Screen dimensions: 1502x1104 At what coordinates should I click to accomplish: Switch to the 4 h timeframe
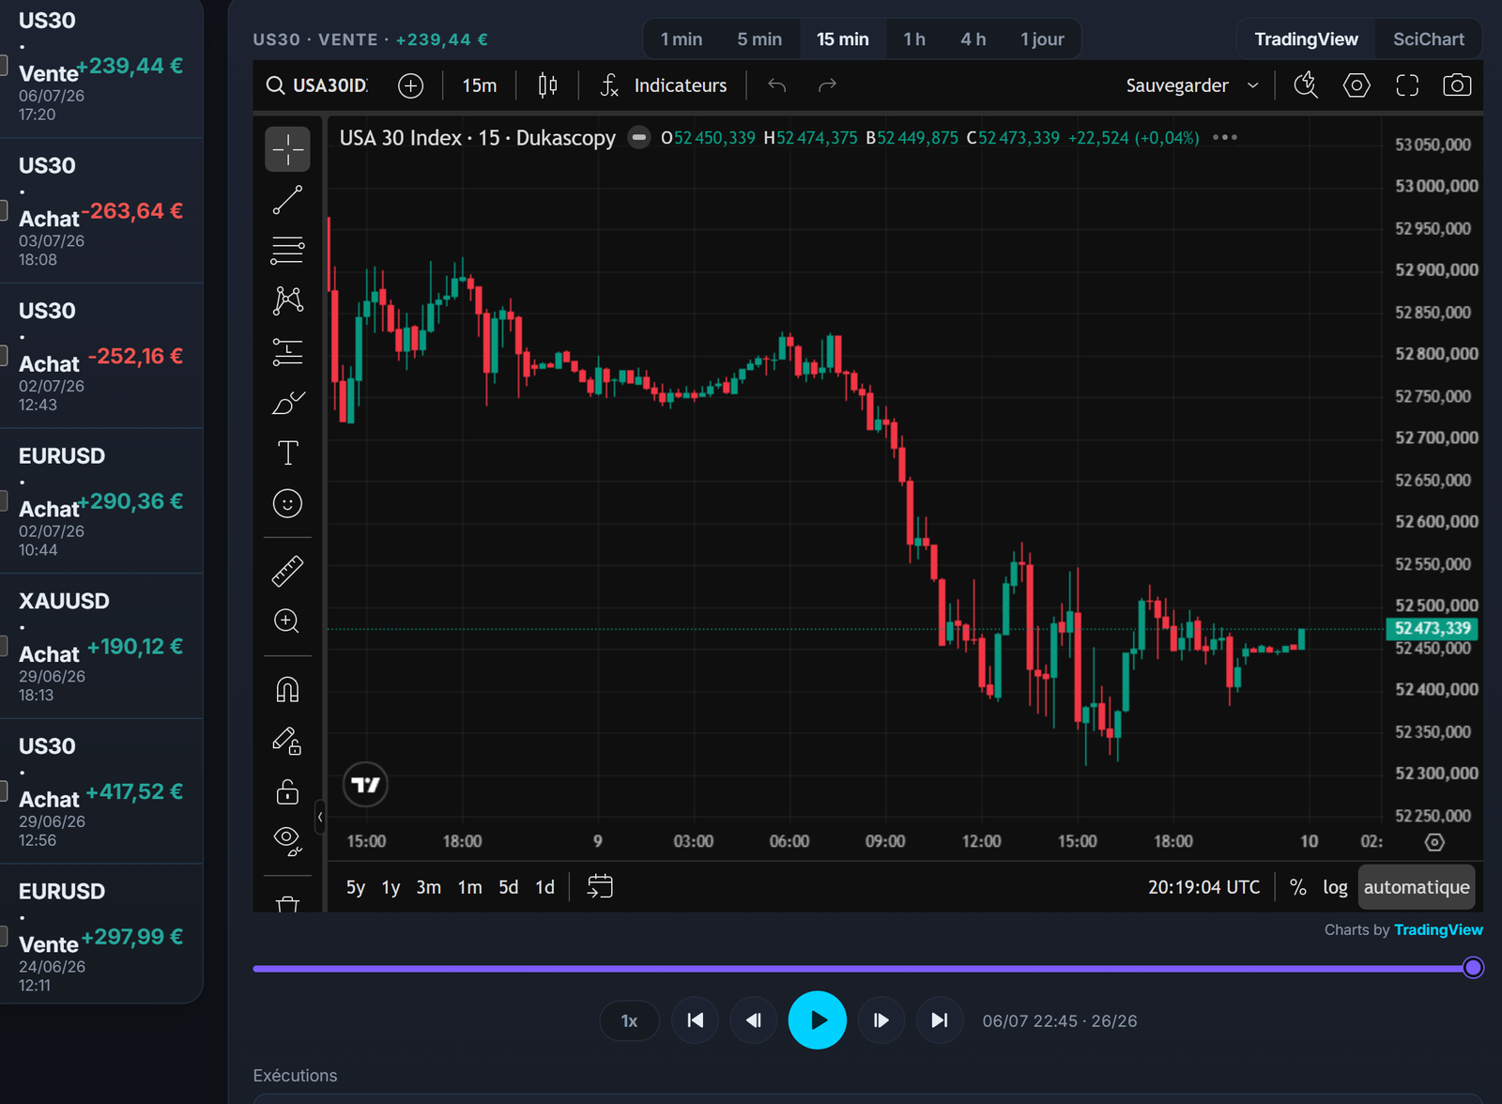[x=973, y=39]
